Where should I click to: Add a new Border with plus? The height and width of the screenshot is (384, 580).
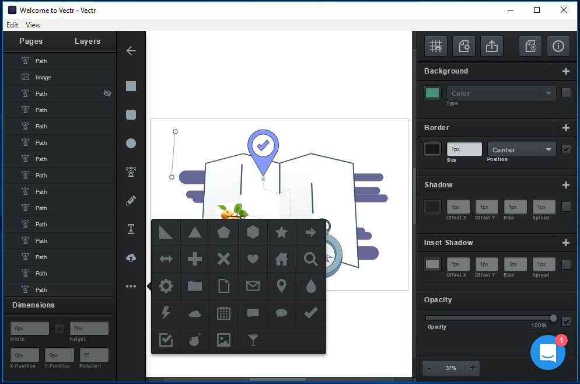[565, 128]
